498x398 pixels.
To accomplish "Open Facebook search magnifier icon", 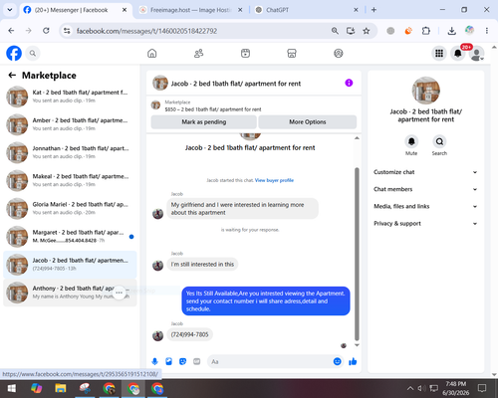I will pyautogui.click(x=33, y=53).
